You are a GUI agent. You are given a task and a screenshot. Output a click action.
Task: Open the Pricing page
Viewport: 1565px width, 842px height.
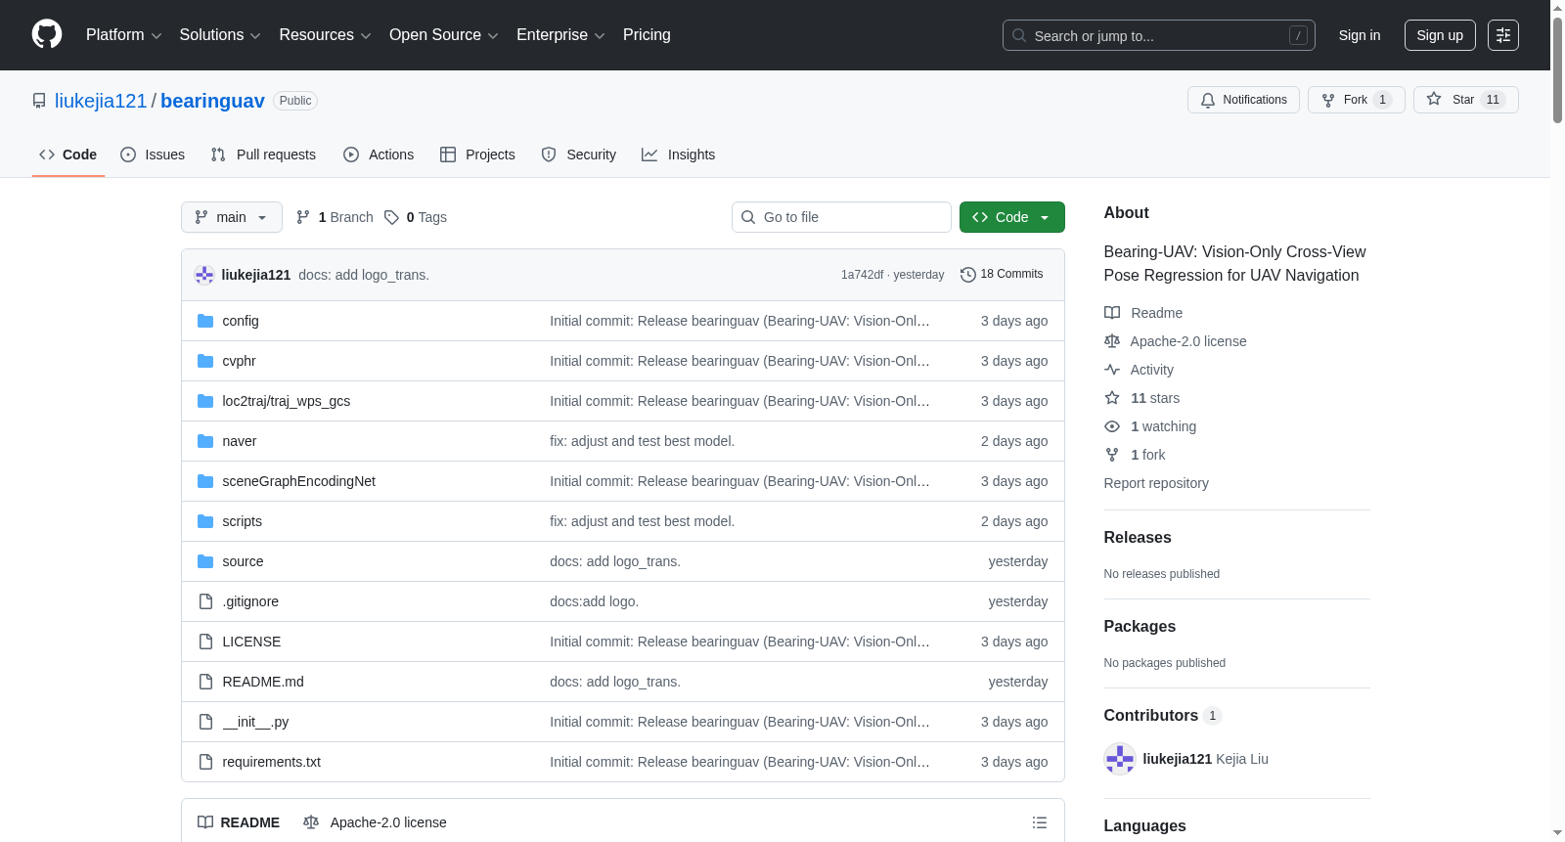coord(647,35)
